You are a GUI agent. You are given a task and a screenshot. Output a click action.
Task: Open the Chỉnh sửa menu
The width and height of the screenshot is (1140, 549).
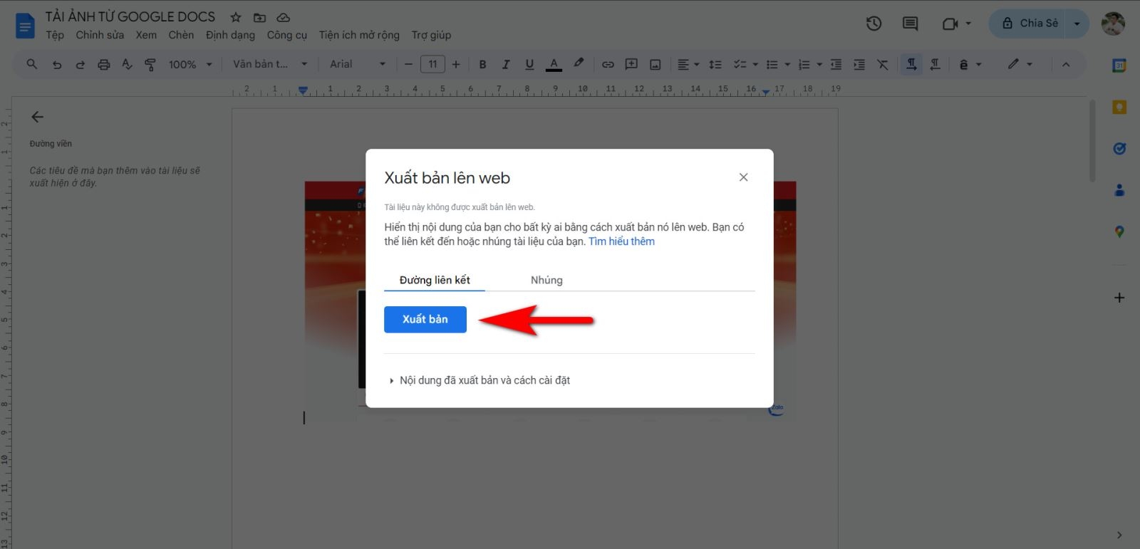[x=100, y=35]
